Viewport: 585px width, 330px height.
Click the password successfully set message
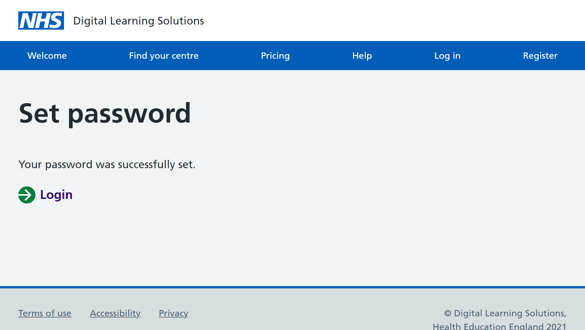[x=107, y=164]
